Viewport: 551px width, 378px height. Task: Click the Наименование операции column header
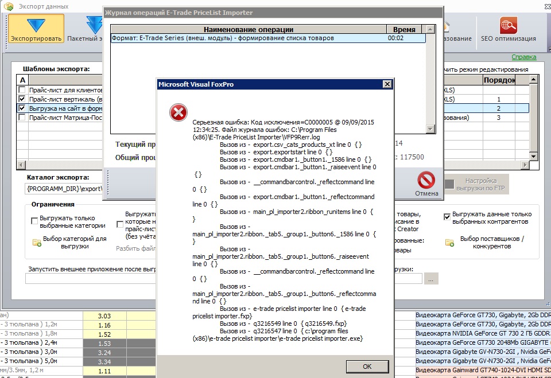[249, 29]
